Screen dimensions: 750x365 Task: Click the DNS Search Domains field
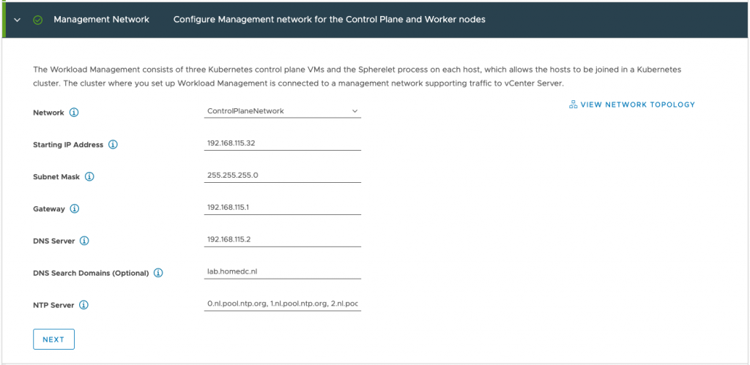(x=283, y=271)
